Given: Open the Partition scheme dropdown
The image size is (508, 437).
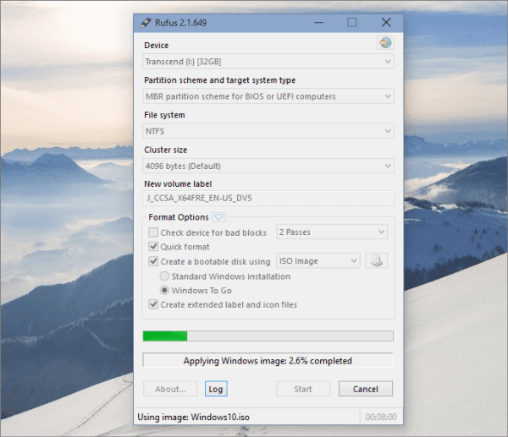Looking at the screenshot, I should pos(268,96).
